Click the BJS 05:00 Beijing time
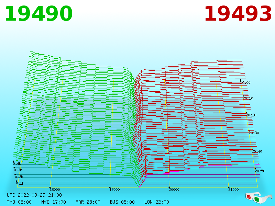Viewport: 275px width, 206px height. [122, 202]
